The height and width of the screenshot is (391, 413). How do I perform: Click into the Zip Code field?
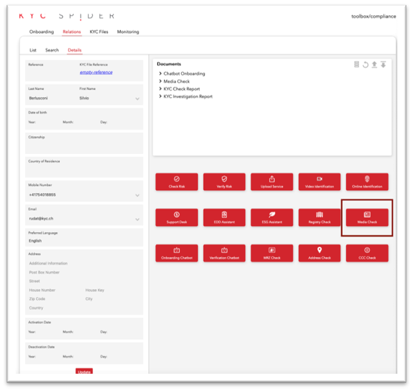coord(37,299)
